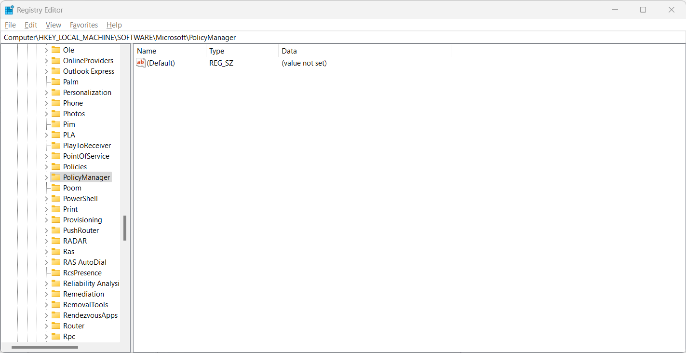Expand the Ole key
This screenshot has width=686, height=353.
click(46, 50)
